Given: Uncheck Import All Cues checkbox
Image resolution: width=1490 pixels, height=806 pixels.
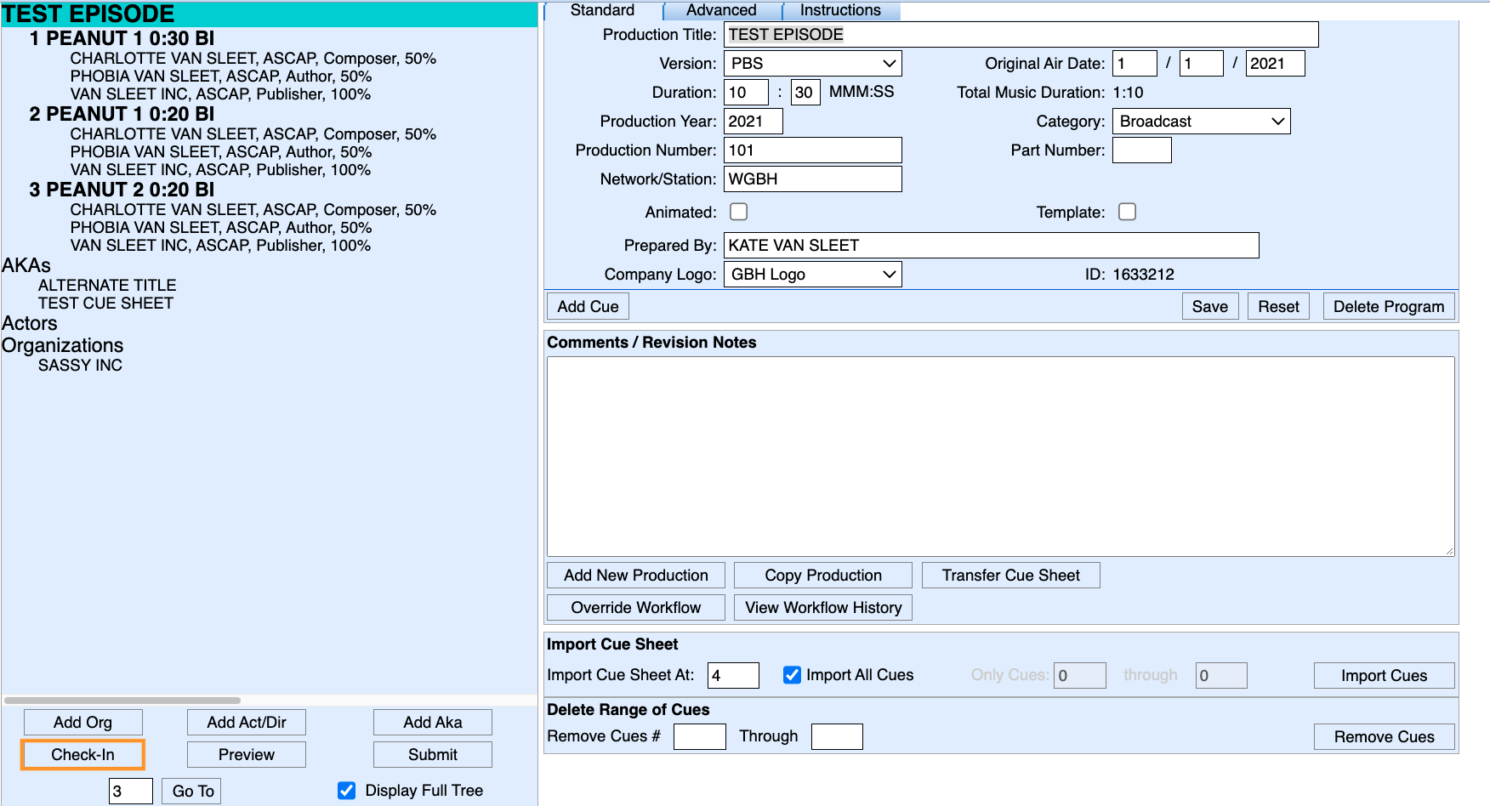Looking at the screenshot, I should [792, 675].
